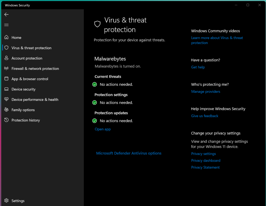Image resolution: width=266 pixels, height=206 pixels.
Task: Click 'Help improve Windows Security' heading
Action: (218, 109)
